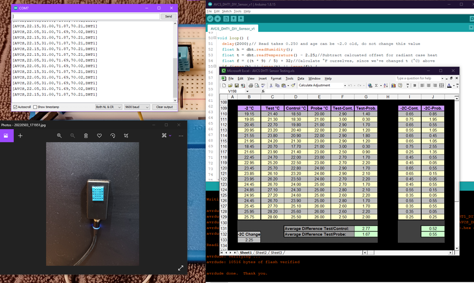The height and width of the screenshot is (283, 474).
Task: Open the Sketch menu in Arduino
Action: [x=226, y=11]
